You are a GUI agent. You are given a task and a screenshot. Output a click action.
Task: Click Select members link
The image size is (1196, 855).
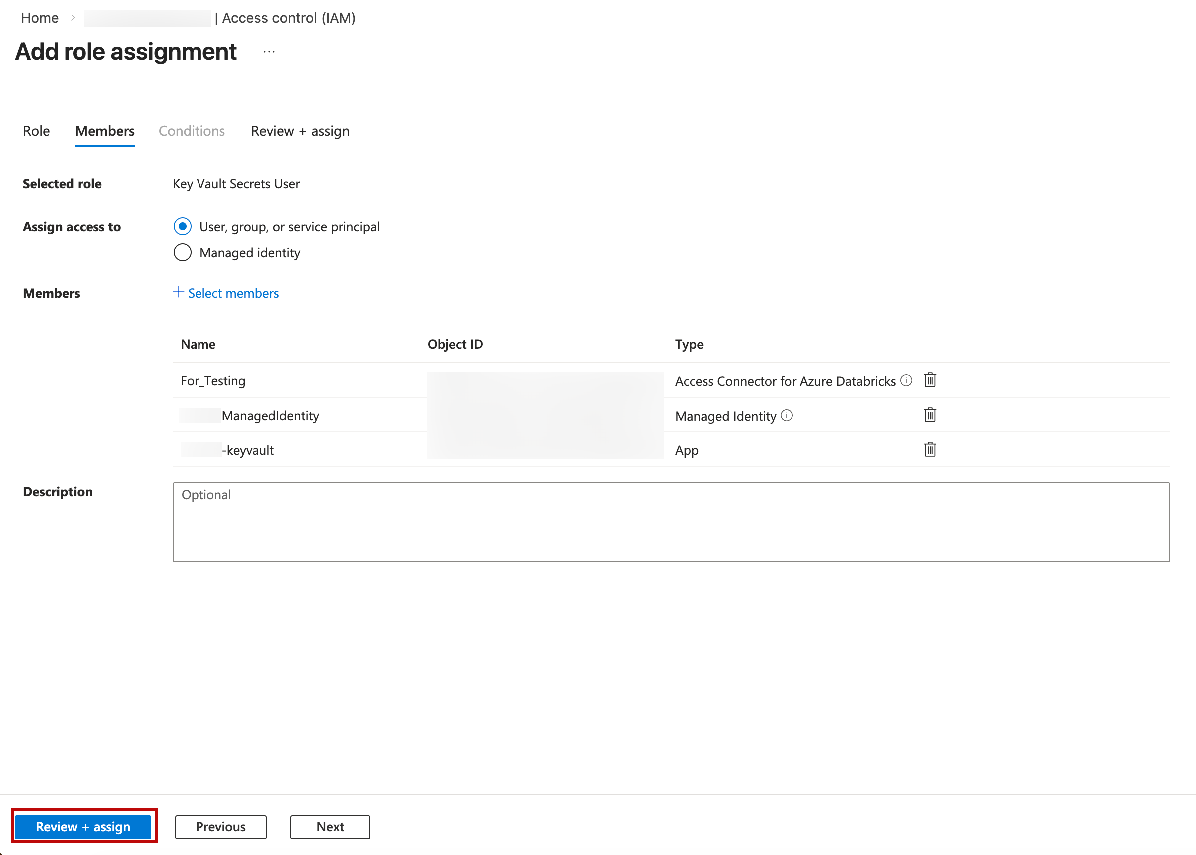[233, 292]
